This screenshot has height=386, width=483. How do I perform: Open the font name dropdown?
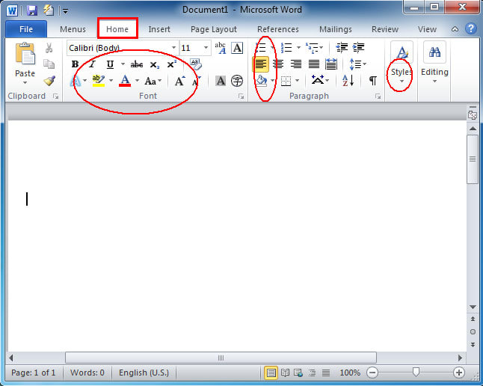point(173,48)
